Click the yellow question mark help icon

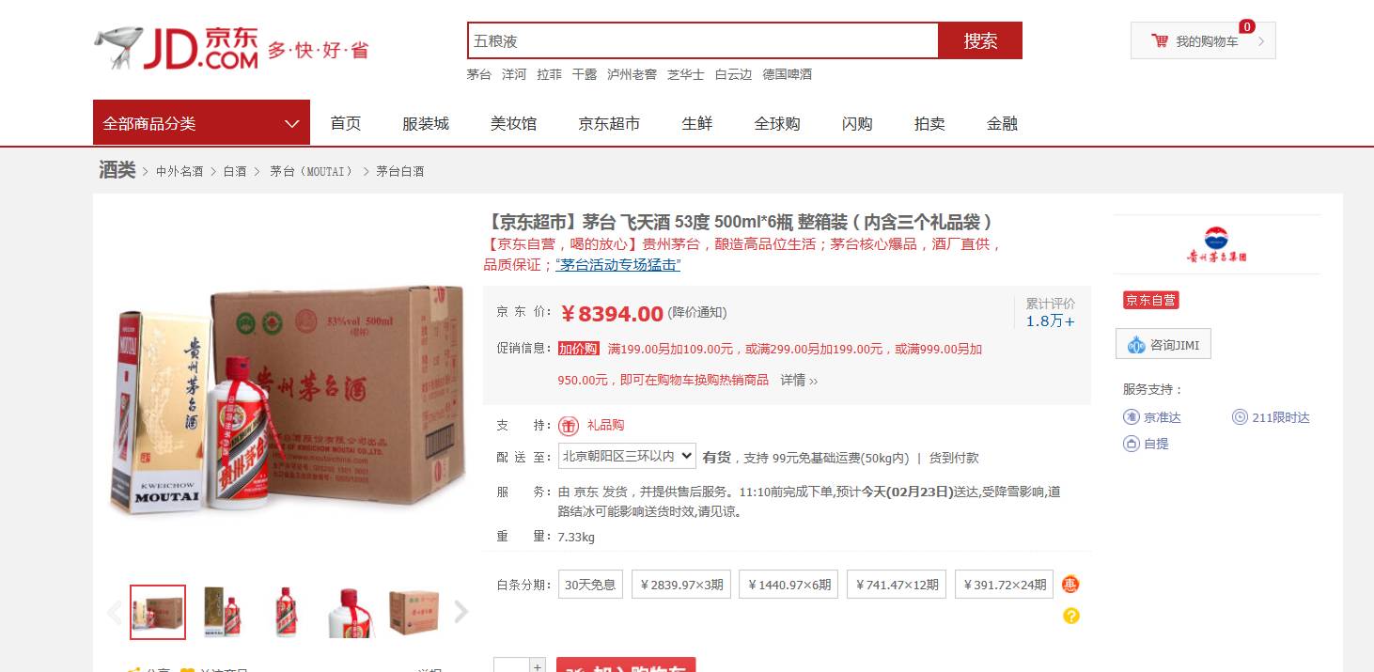1070,616
